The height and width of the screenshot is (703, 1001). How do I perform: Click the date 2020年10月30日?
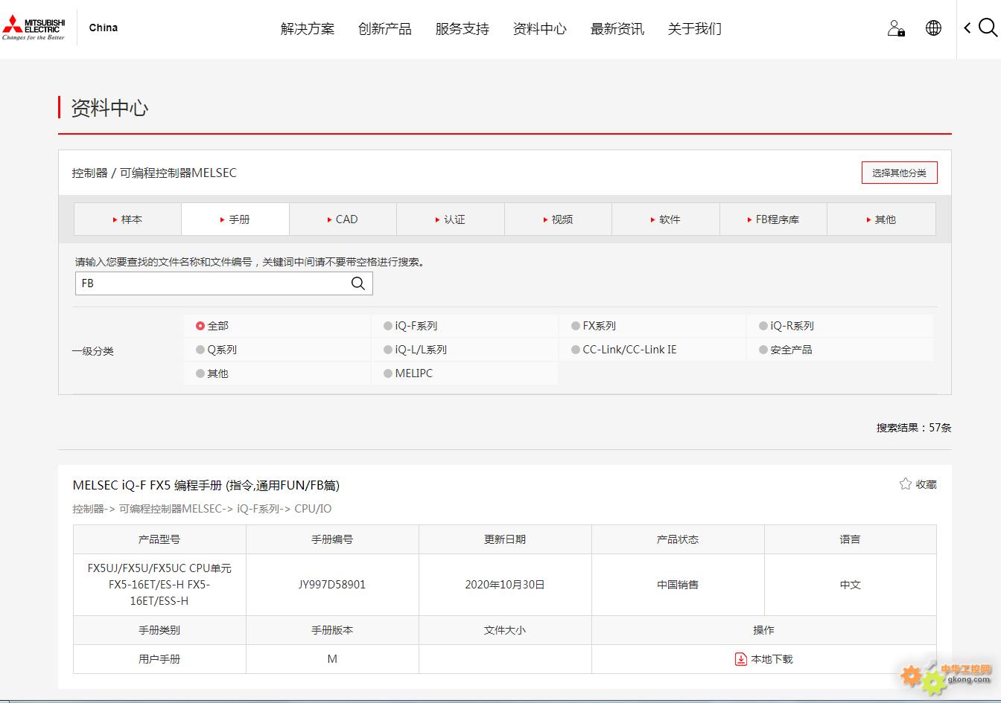(505, 585)
